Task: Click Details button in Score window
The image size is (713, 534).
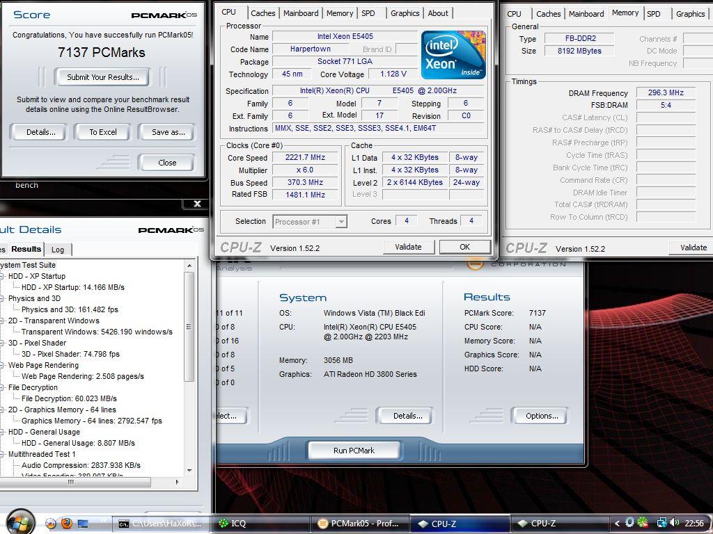Action: click(x=41, y=132)
